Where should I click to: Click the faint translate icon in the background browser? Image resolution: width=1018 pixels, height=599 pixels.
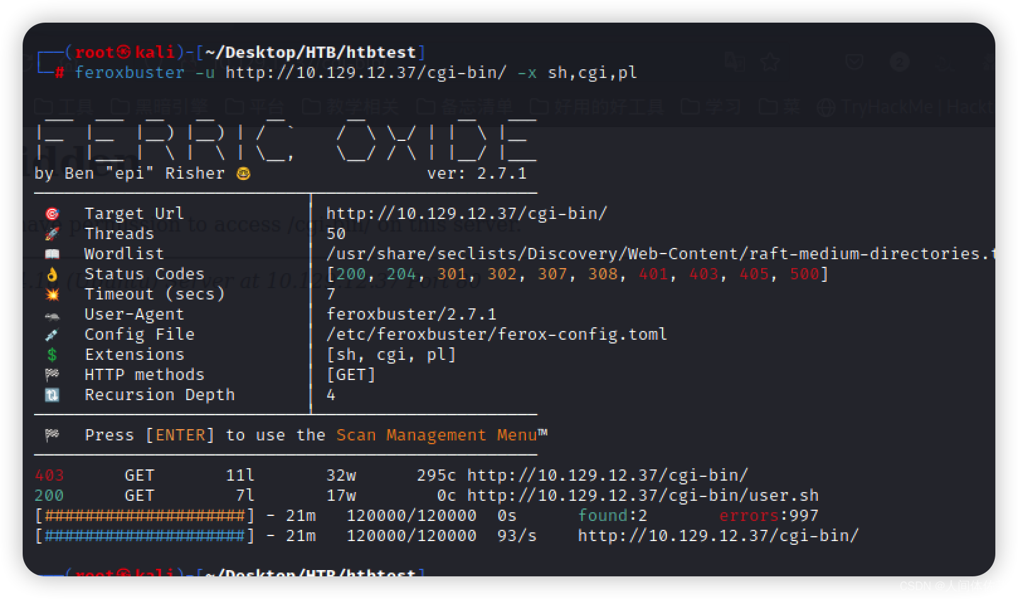(734, 62)
